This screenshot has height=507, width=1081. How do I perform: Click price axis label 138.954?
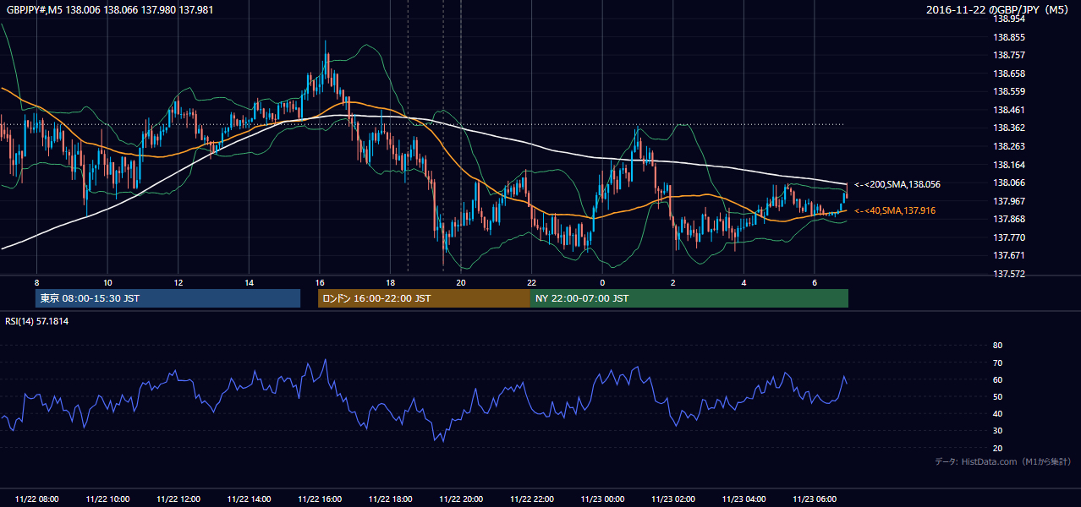(x=1009, y=19)
